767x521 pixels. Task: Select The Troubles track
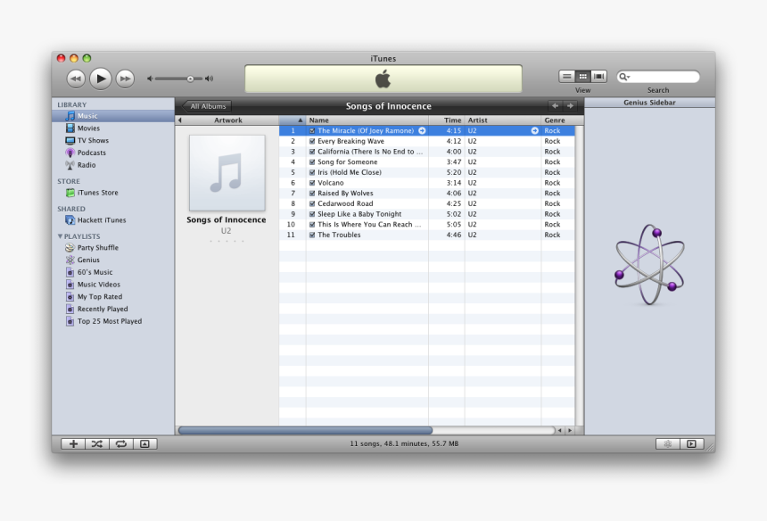[427, 235]
